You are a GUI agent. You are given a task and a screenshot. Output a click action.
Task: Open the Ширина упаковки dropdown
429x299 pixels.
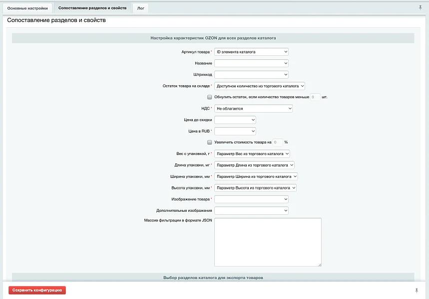tap(256, 177)
